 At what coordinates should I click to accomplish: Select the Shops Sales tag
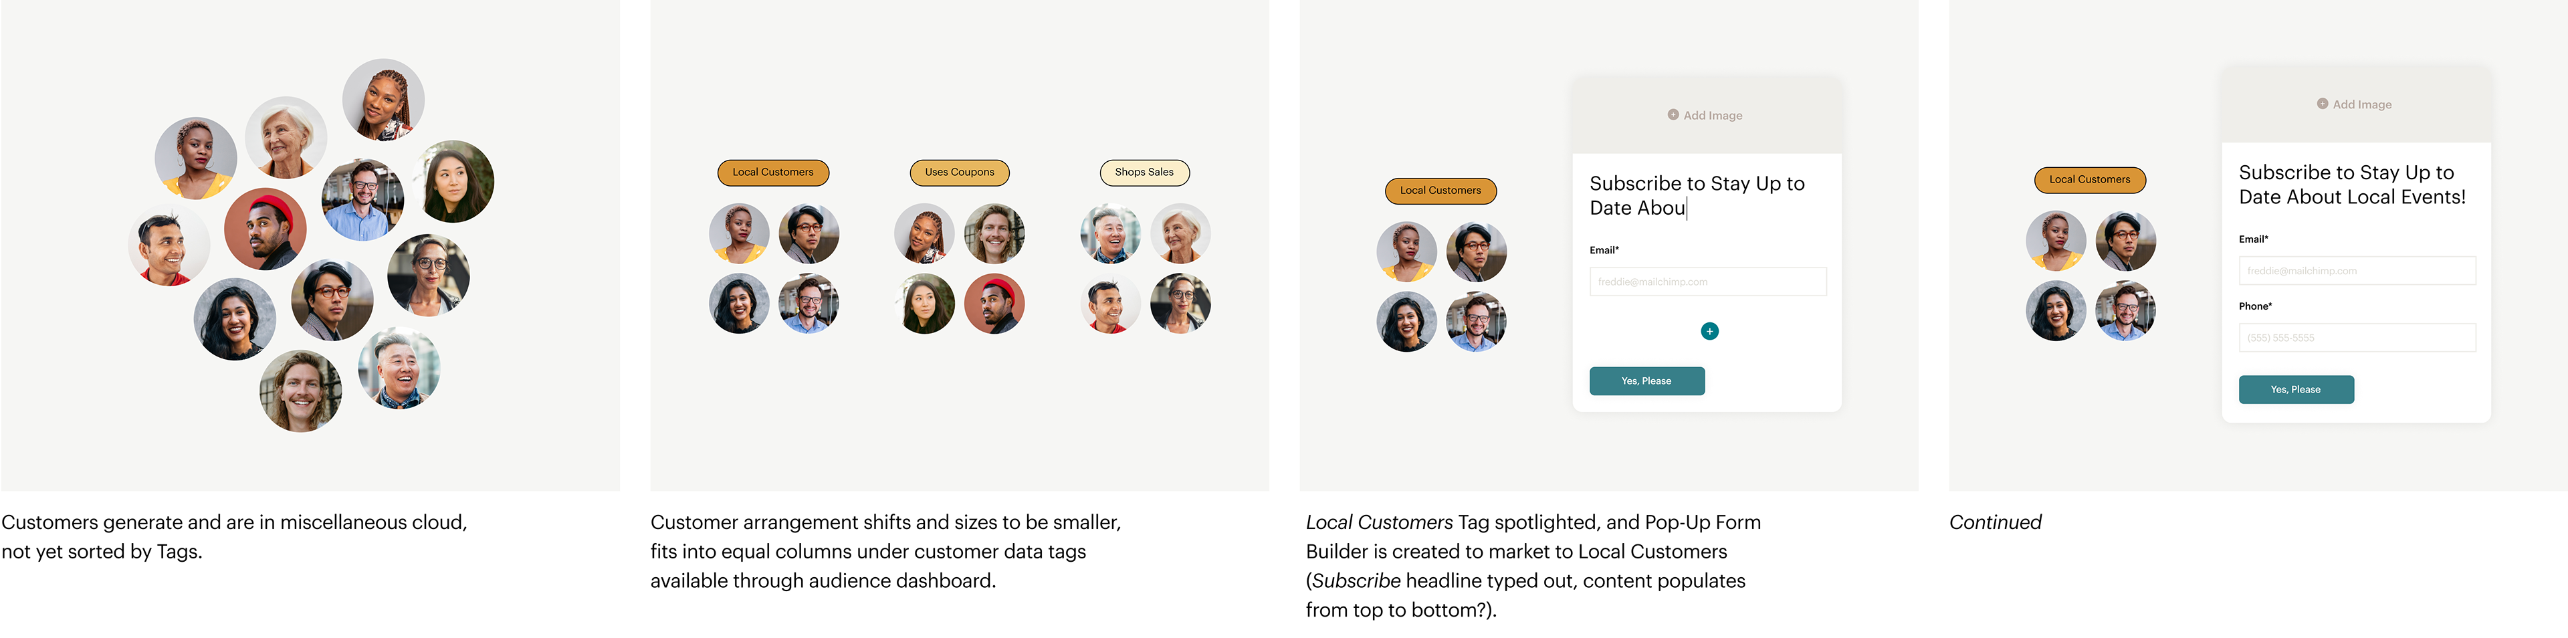pyautogui.click(x=1144, y=173)
